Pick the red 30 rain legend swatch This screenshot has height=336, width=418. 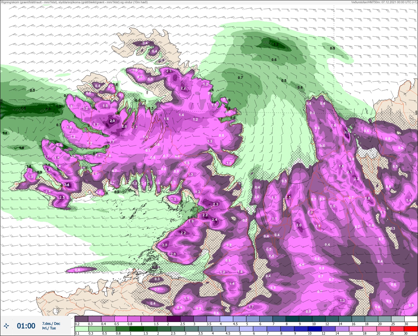(411, 329)
